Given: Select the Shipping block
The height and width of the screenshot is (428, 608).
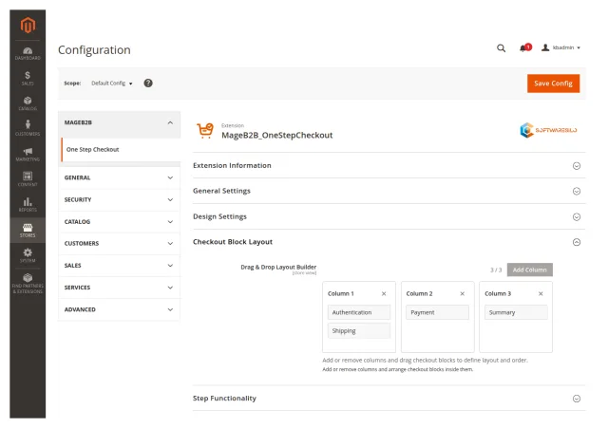Looking at the screenshot, I should pos(359,331).
